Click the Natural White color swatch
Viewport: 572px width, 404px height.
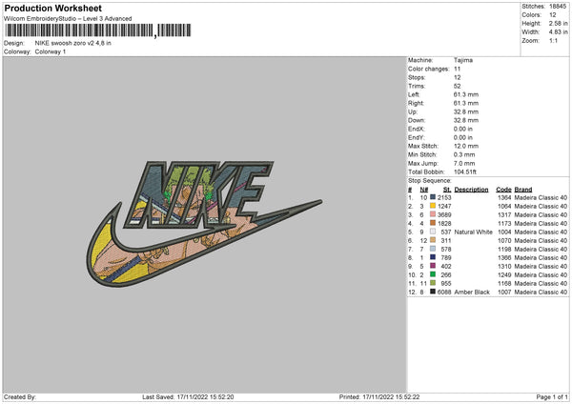[433, 232]
